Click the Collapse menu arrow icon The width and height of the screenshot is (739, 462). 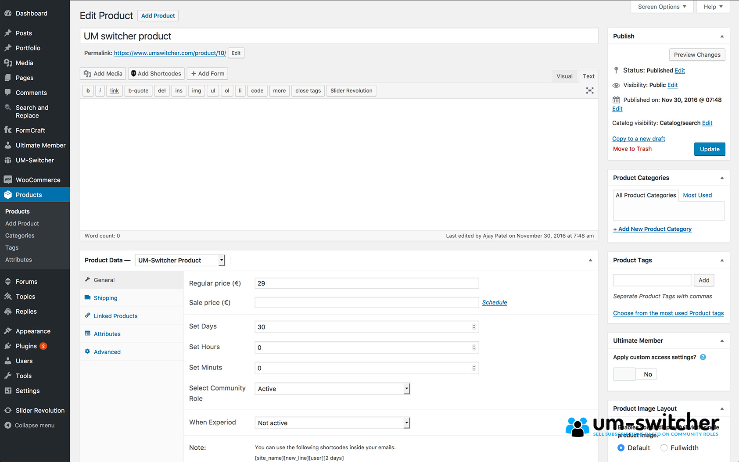8,425
